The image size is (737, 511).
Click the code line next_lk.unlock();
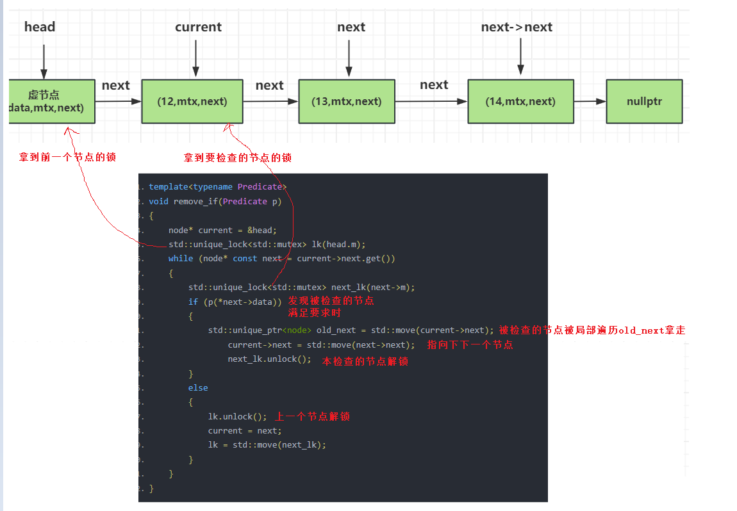coord(269,359)
